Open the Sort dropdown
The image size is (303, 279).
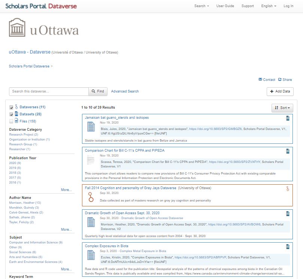point(282,108)
